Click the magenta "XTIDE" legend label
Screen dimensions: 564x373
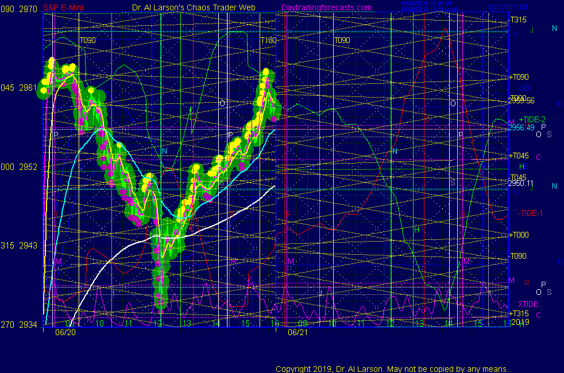[x=528, y=304]
